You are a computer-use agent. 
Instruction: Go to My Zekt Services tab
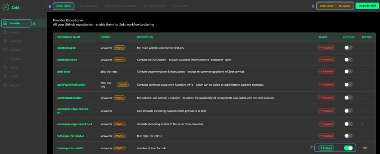(x=155, y=6)
